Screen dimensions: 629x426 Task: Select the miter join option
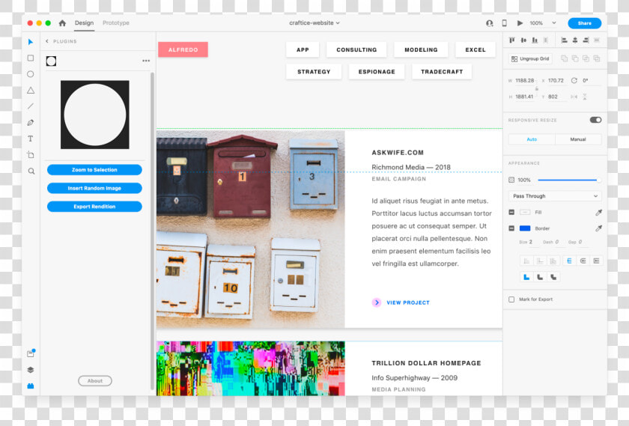click(526, 277)
